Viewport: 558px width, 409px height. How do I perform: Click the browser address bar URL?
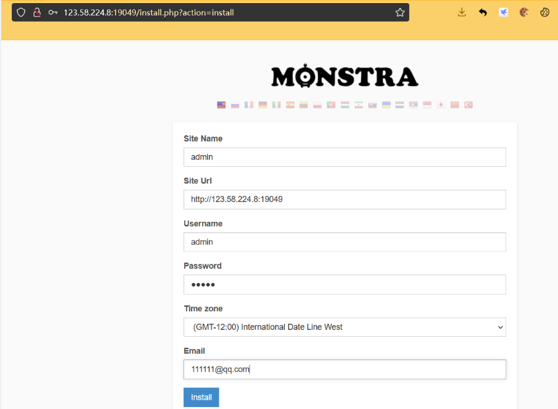pos(149,12)
